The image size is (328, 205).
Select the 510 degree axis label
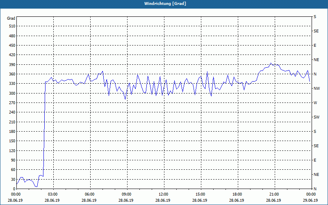point(12,26)
